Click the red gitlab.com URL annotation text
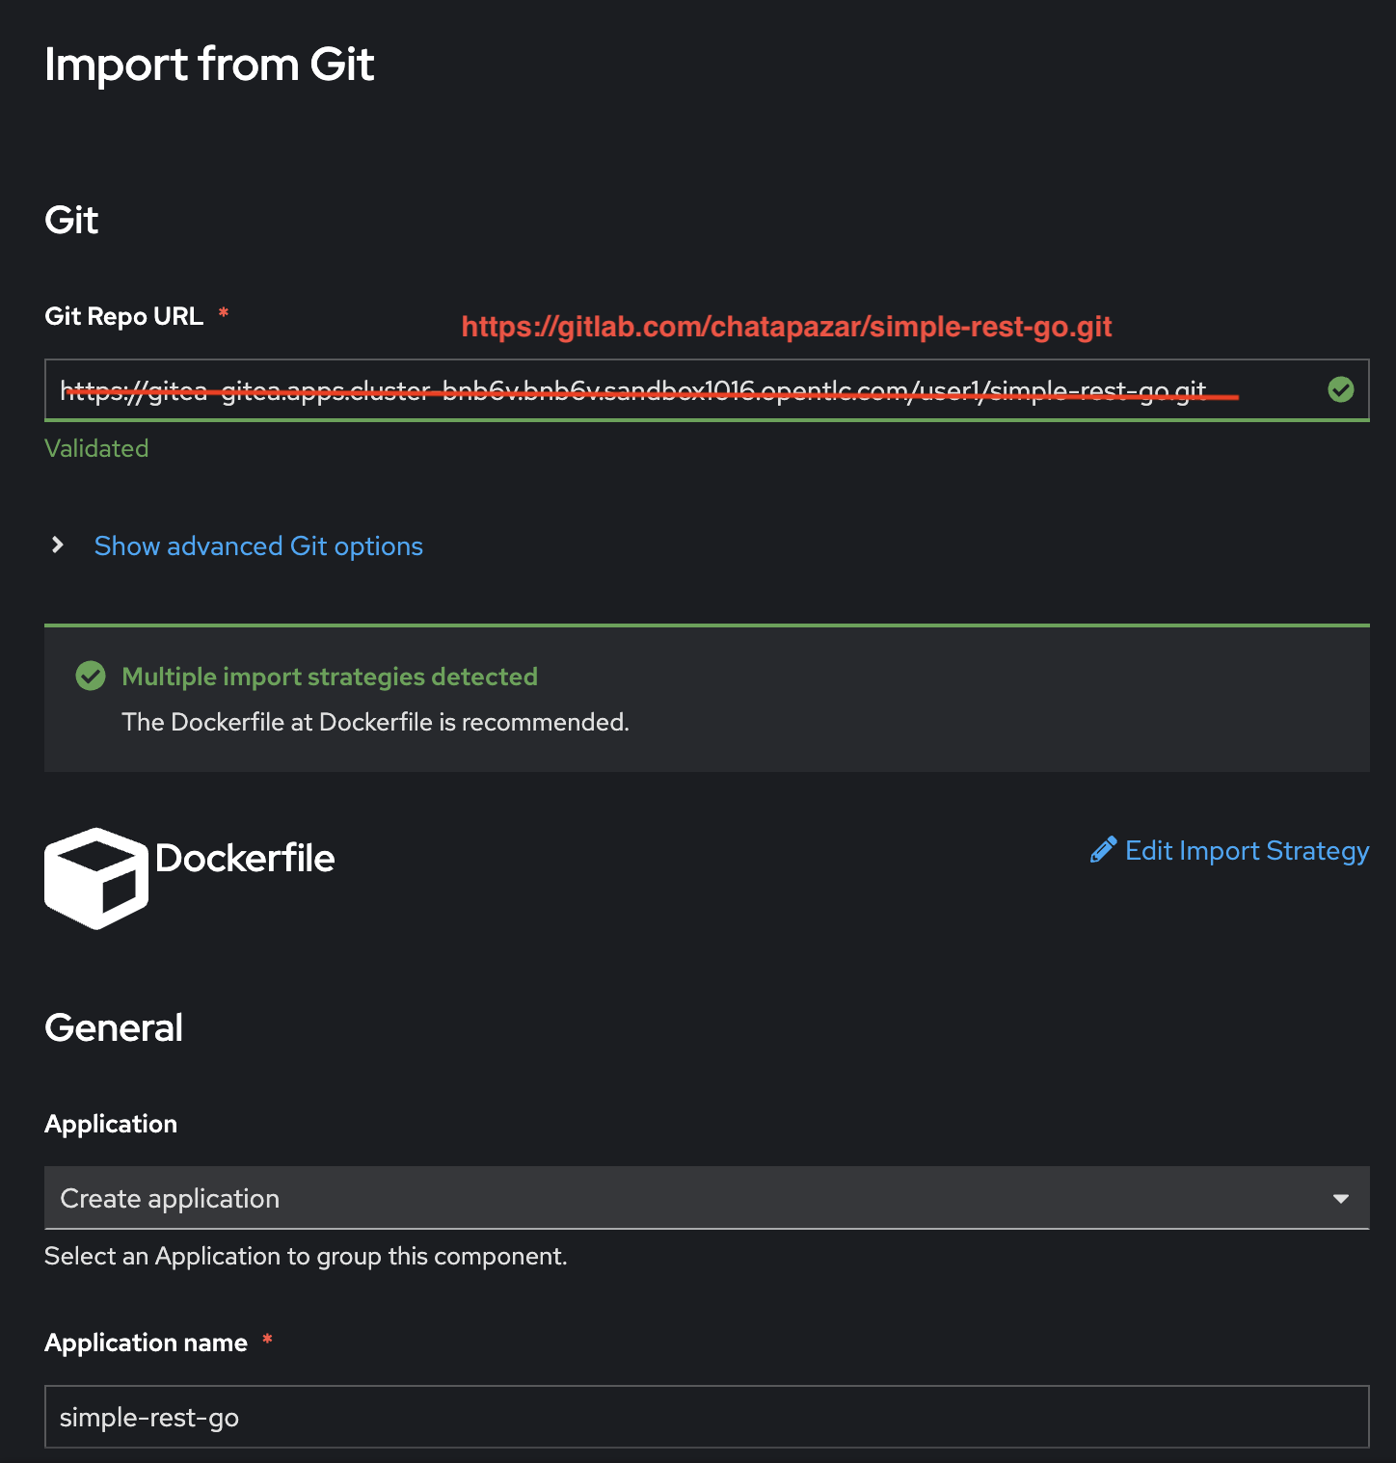Screen dimensions: 1396x1463 [787, 327]
